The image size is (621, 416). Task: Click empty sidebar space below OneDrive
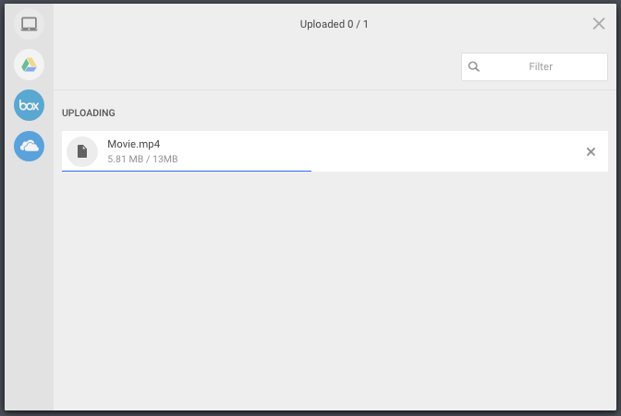tap(29, 285)
